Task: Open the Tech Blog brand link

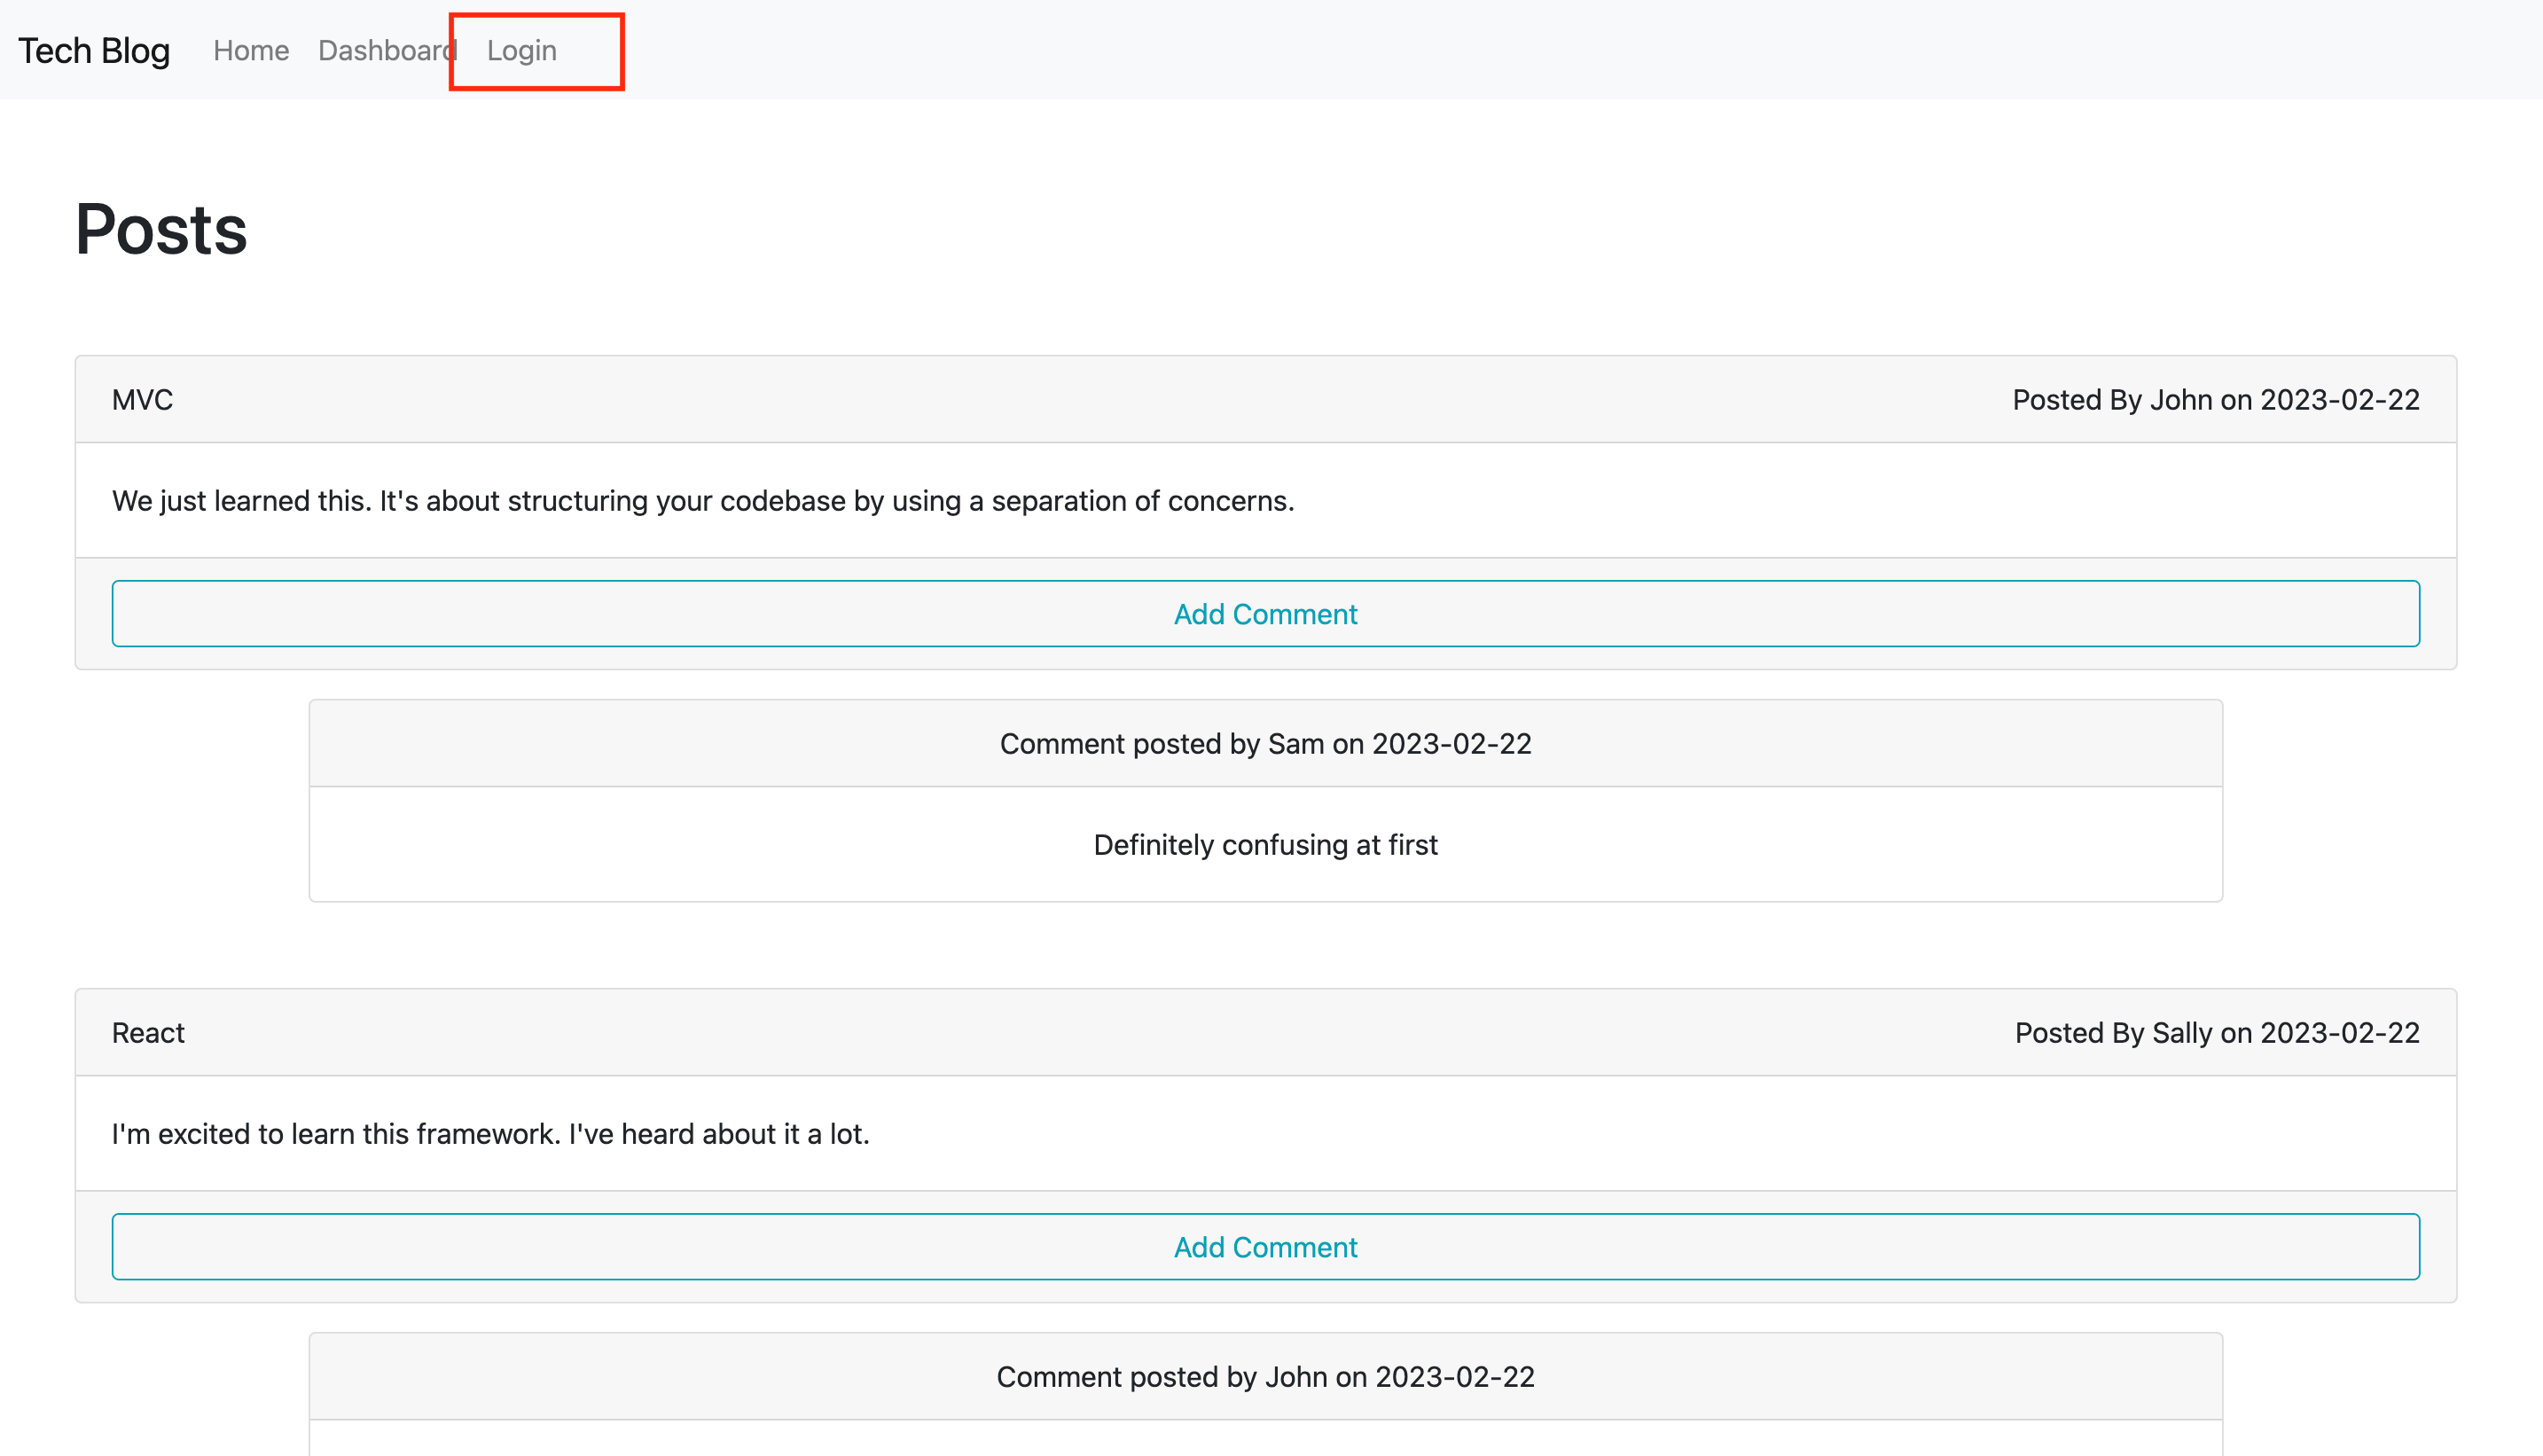Action: [x=94, y=50]
